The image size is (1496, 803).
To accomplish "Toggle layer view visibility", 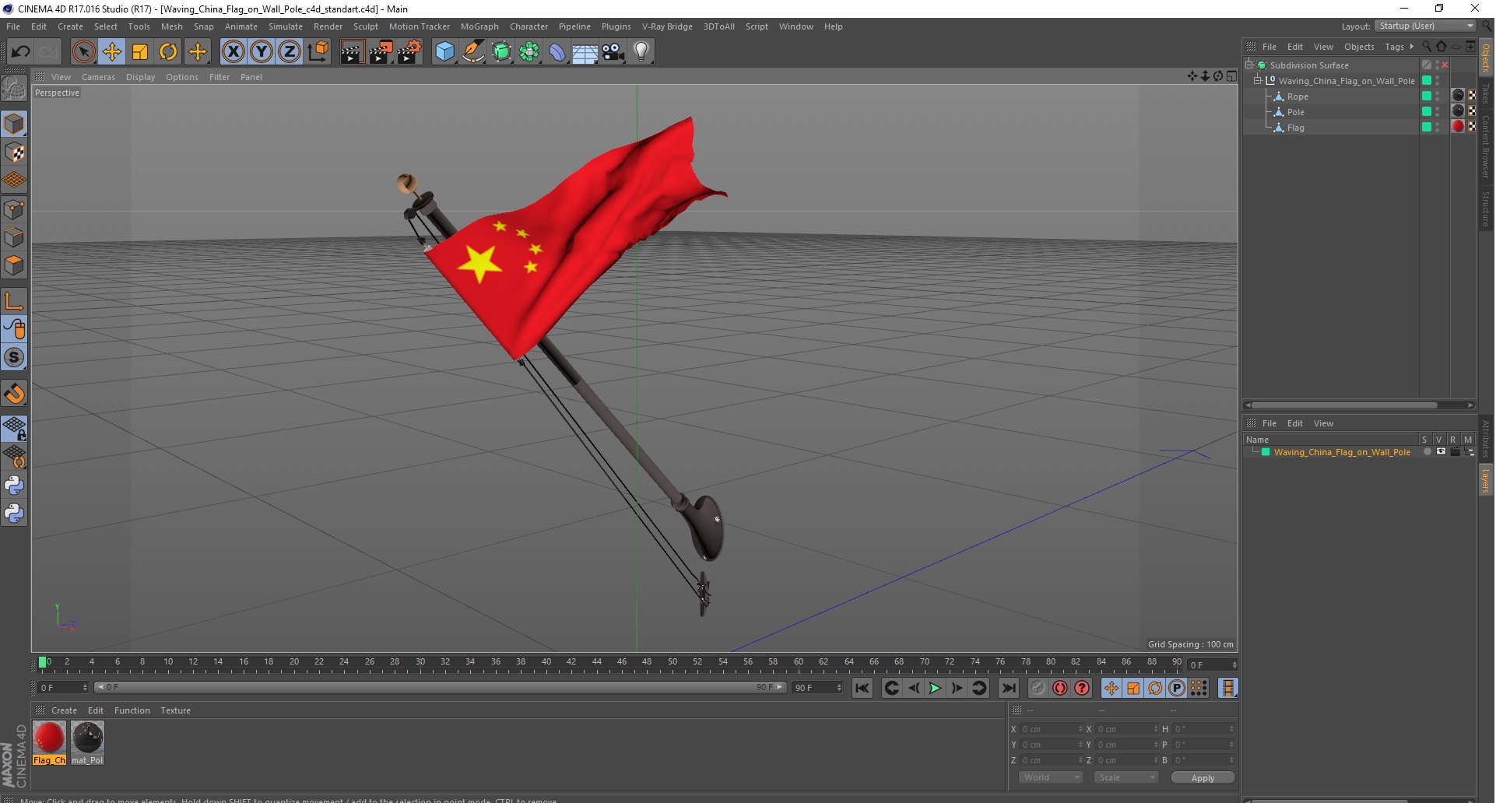I will pos(1441,451).
